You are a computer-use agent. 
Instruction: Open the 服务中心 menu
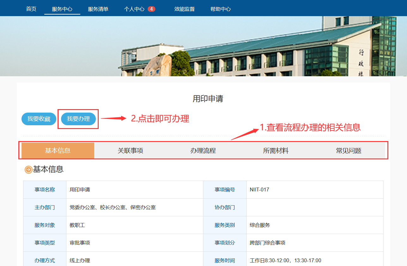(x=62, y=9)
